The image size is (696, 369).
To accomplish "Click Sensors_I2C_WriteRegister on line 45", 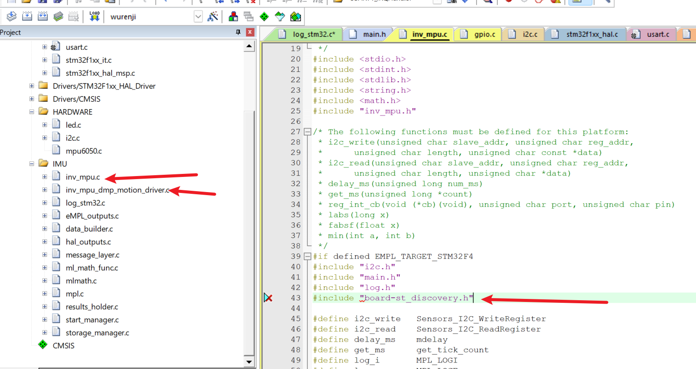I will click(481, 318).
